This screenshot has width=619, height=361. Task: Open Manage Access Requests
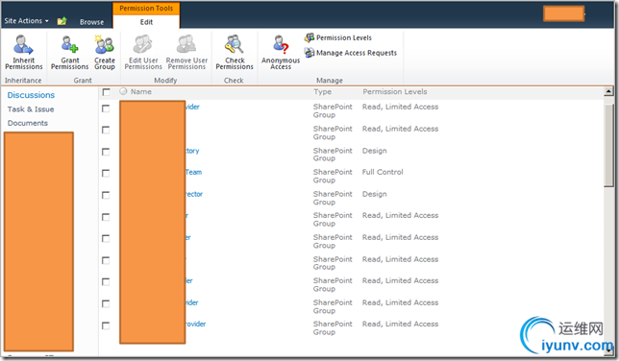coord(351,53)
